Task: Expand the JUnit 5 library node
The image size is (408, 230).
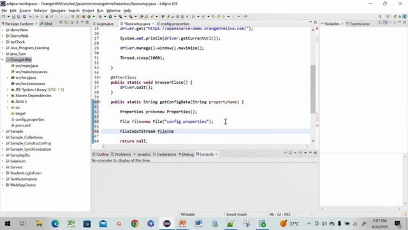Action: 8,102
